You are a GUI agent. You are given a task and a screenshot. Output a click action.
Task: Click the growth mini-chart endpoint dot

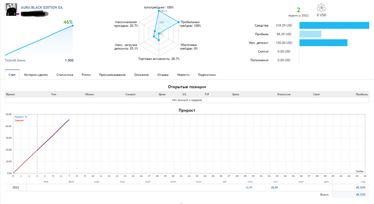[72, 26]
